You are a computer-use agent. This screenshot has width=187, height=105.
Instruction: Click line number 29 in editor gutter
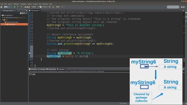pos(32,25)
